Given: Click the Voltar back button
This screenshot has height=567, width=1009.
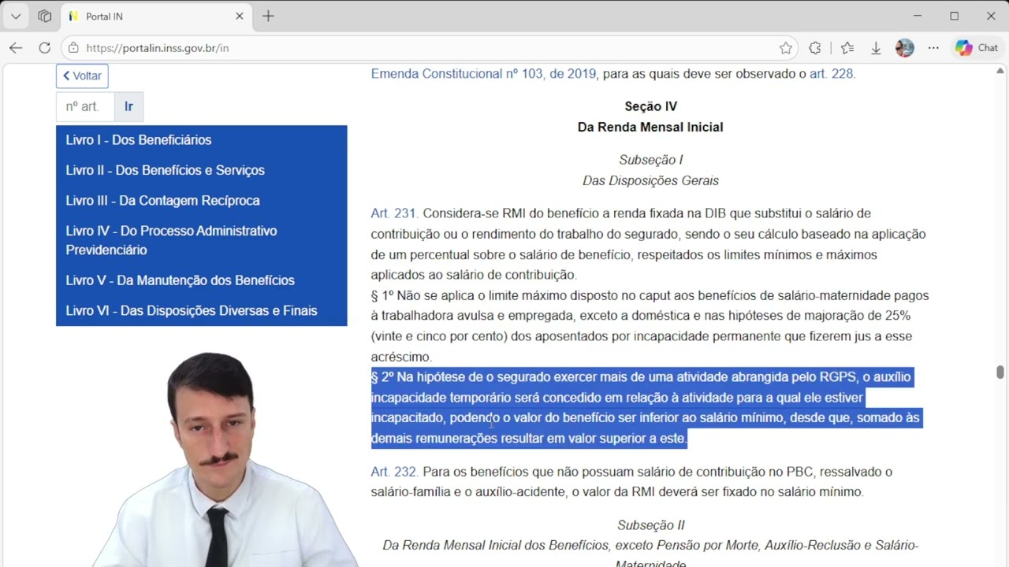Looking at the screenshot, I should click(x=82, y=76).
